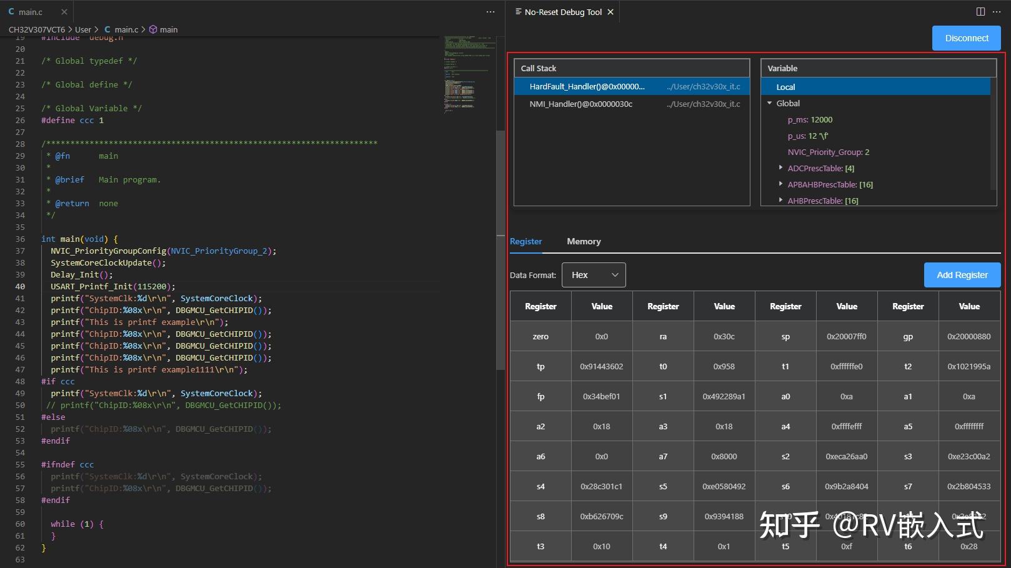Click the Add Register button
The image size is (1011, 568).
click(962, 275)
